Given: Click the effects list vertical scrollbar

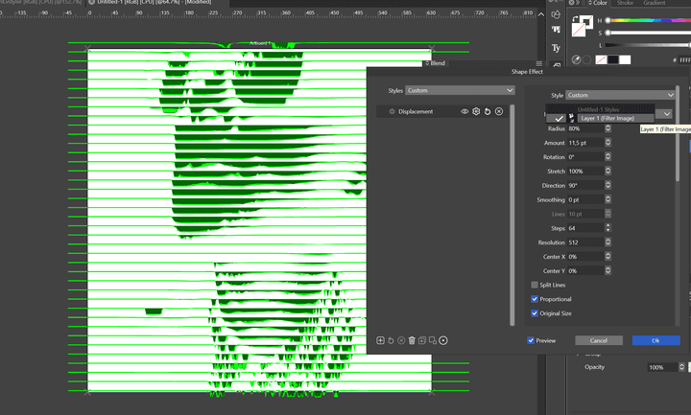Looking at the screenshot, I should 512,216.
